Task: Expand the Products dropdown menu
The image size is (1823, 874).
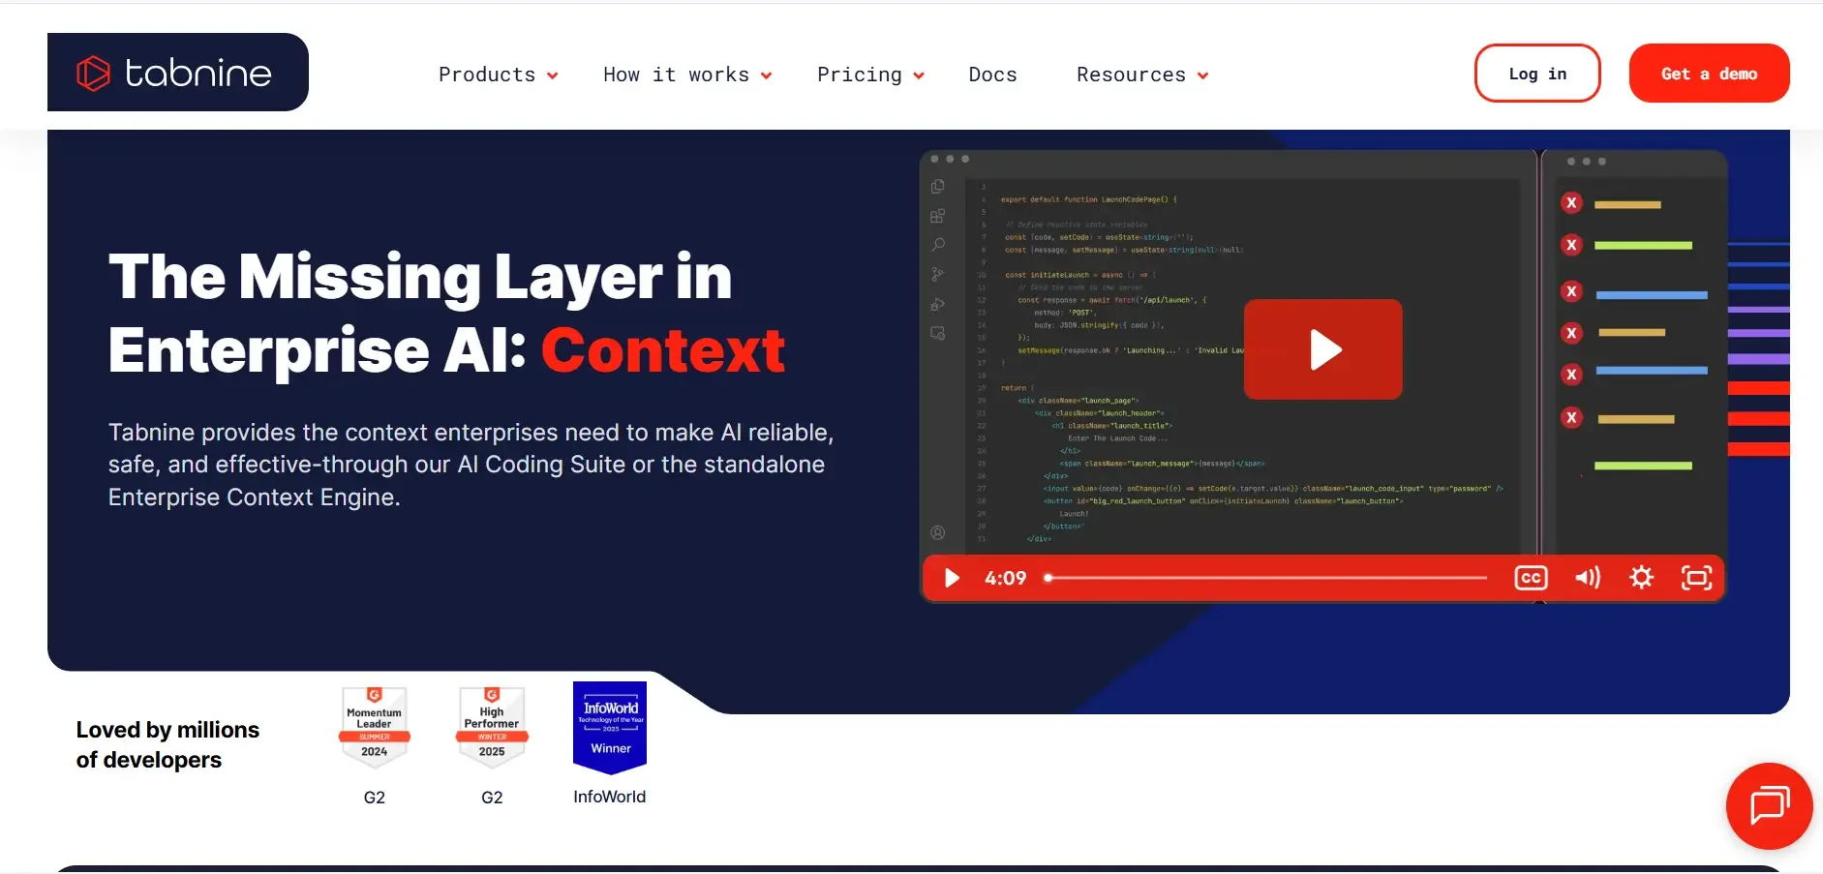Action: coord(499,75)
